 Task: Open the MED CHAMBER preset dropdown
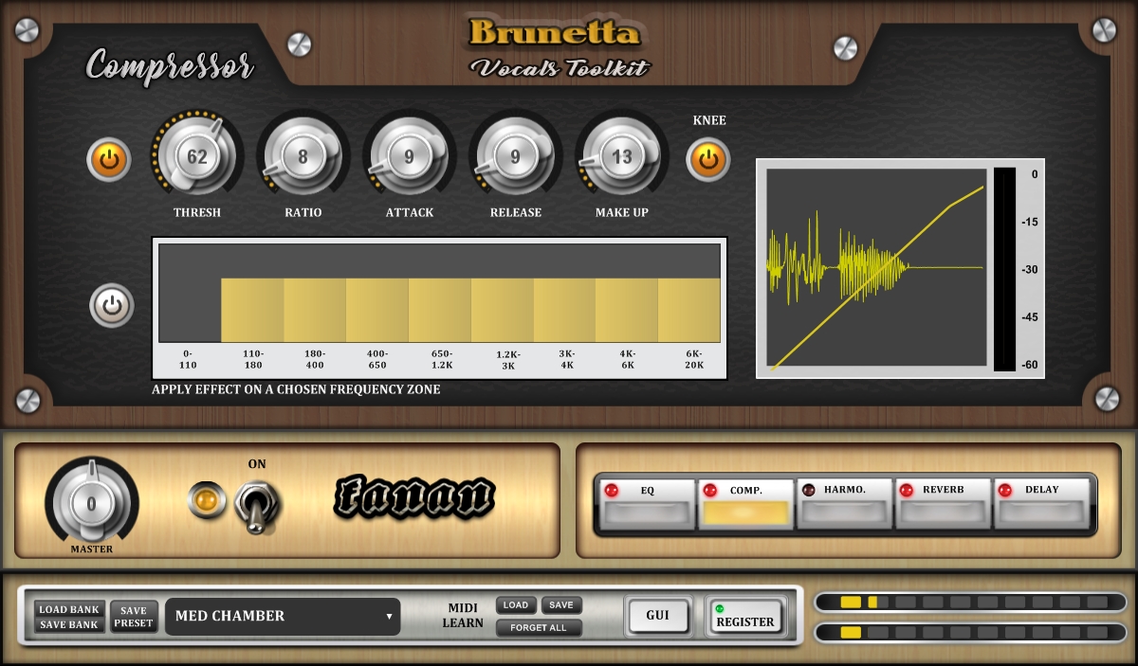point(283,616)
